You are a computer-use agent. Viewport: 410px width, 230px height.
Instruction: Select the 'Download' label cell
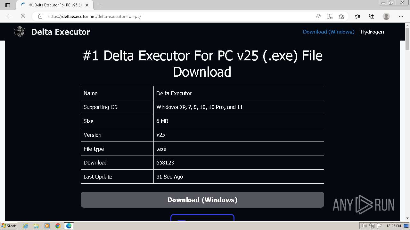[x=117, y=163]
